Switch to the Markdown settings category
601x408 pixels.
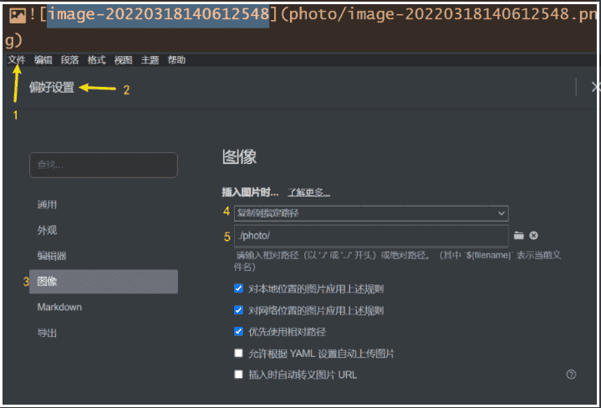[59, 307]
